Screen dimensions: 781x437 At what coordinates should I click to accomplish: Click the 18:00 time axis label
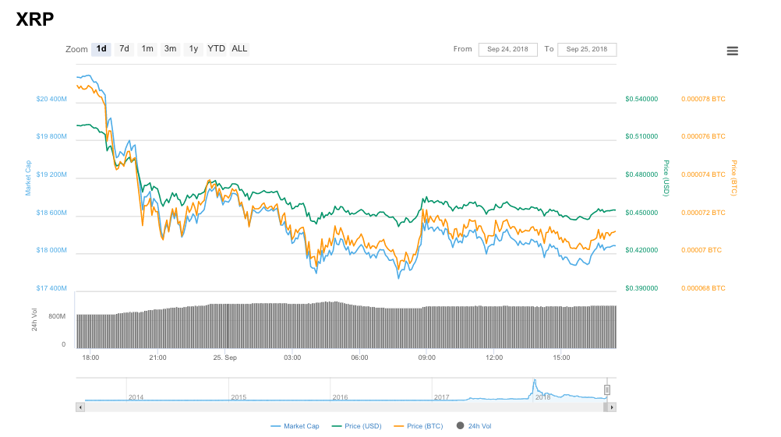coord(90,358)
